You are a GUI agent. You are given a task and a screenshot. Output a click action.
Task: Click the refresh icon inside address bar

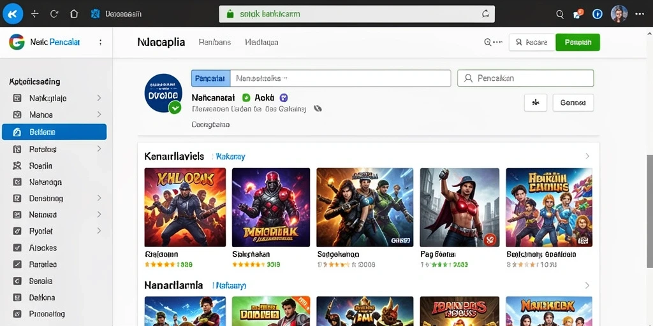point(485,14)
